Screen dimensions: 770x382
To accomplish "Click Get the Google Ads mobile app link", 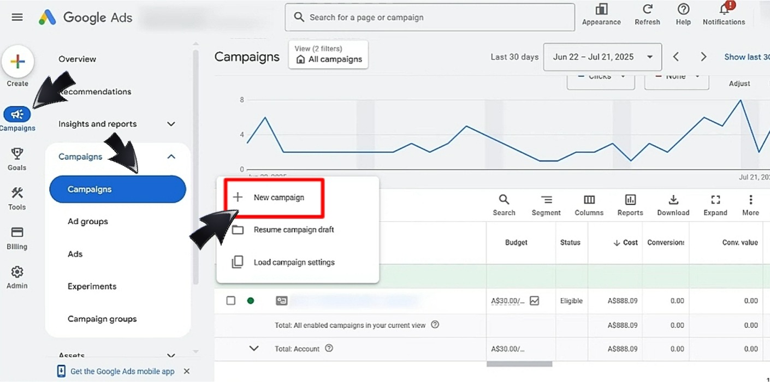I will tap(122, 372).
